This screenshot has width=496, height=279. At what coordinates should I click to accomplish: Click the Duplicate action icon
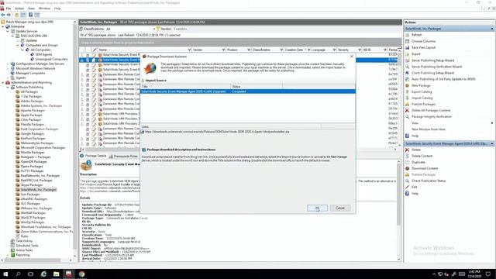pyautogui.click(x=408, y=162)
